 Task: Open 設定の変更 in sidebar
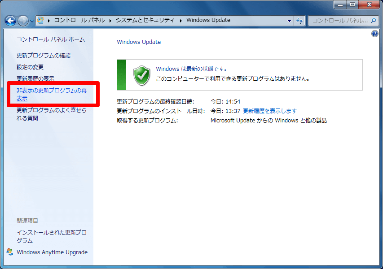(30, 67)
